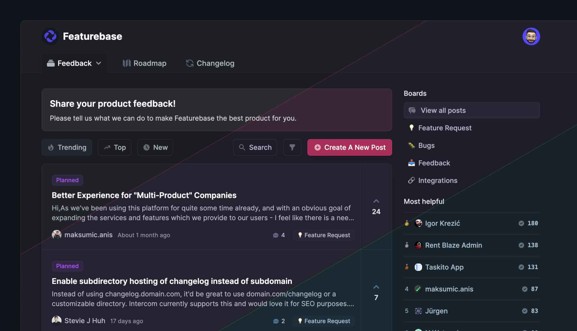577x331 pixels.
Task: Click Stevie J Huh author avatar
Action: tap(57, 321)
